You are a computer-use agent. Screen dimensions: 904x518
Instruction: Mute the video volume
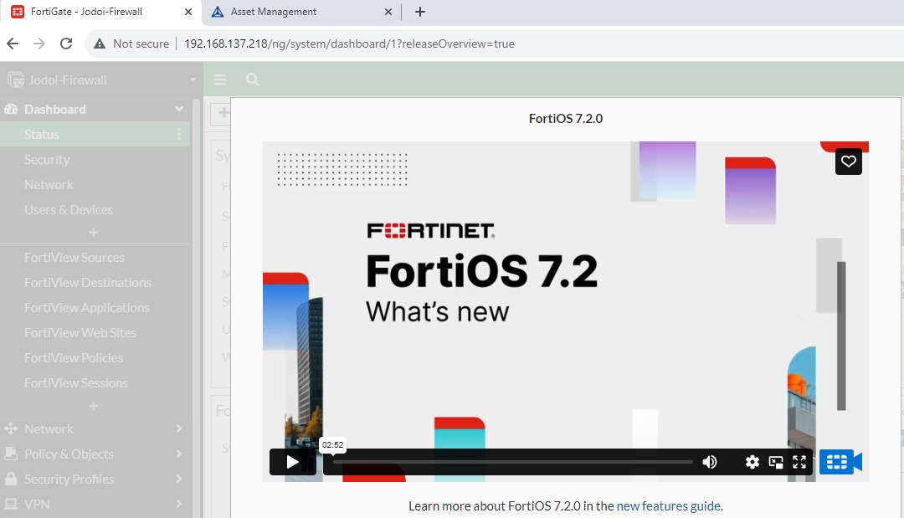[710, 462]
